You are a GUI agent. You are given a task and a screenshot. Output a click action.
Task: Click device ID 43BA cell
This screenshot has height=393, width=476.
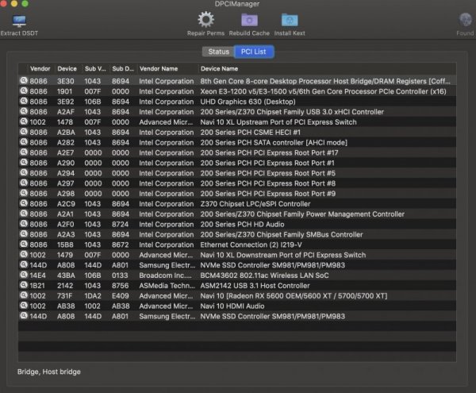click(x=66, y=275)
